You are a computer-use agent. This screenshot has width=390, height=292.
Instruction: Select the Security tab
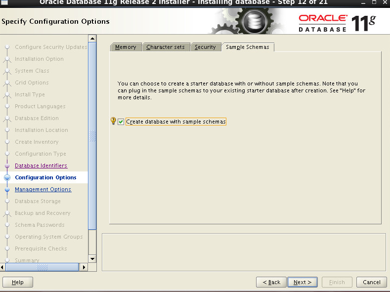click(205, 47)
